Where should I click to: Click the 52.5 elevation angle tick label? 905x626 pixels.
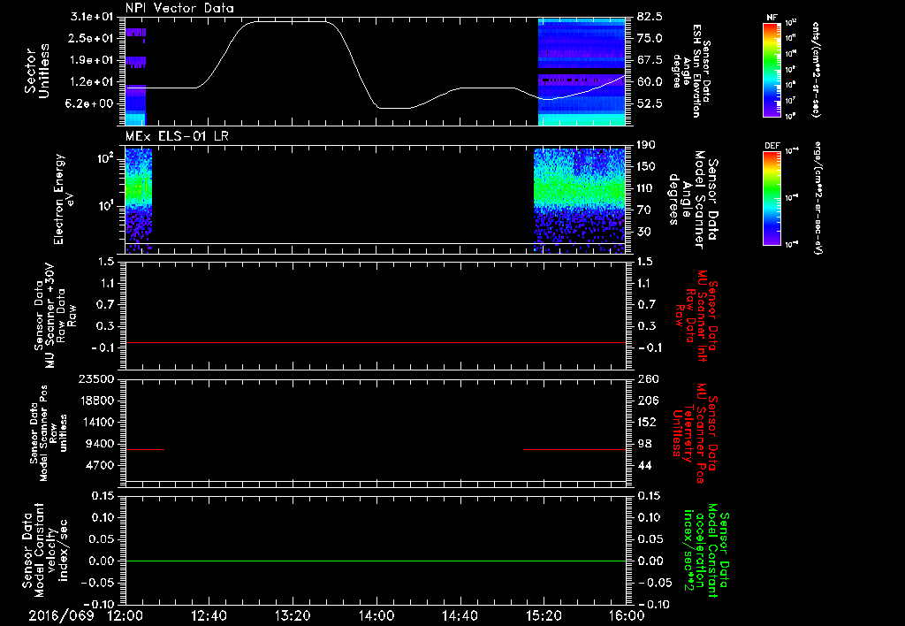pyautogui.click(x=650, y=103)
